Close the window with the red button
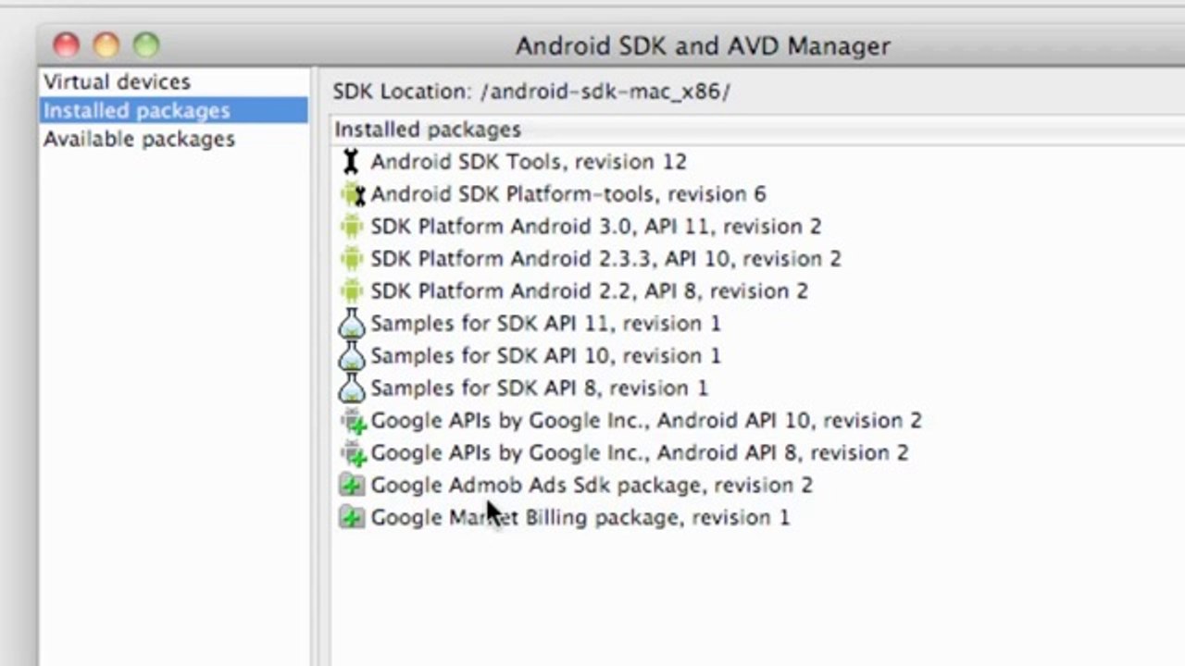Screen dimensions: 1185x666 [67, 44]
